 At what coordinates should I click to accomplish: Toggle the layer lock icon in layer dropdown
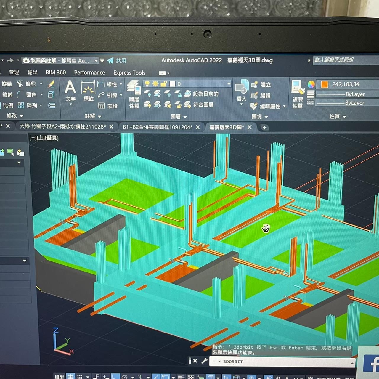[163, 84]
